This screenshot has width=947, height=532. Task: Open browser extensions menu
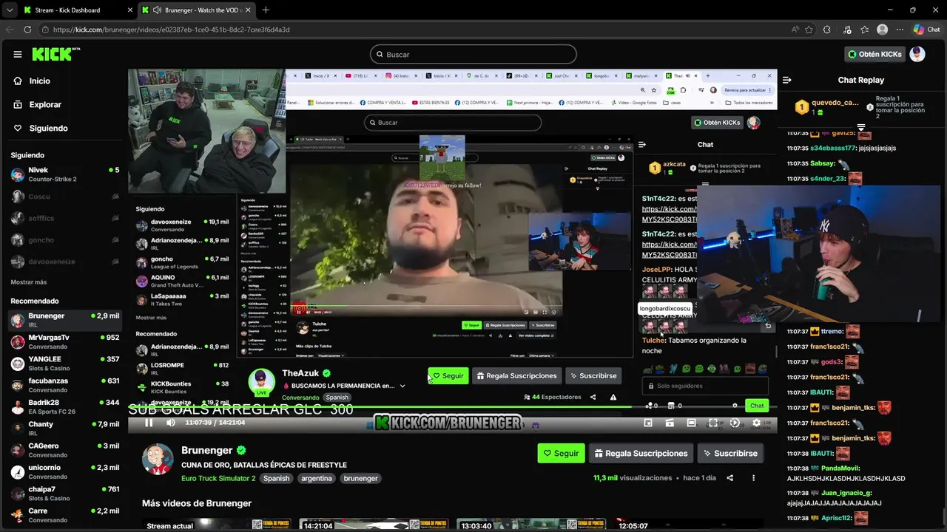[x=827, y=30]
